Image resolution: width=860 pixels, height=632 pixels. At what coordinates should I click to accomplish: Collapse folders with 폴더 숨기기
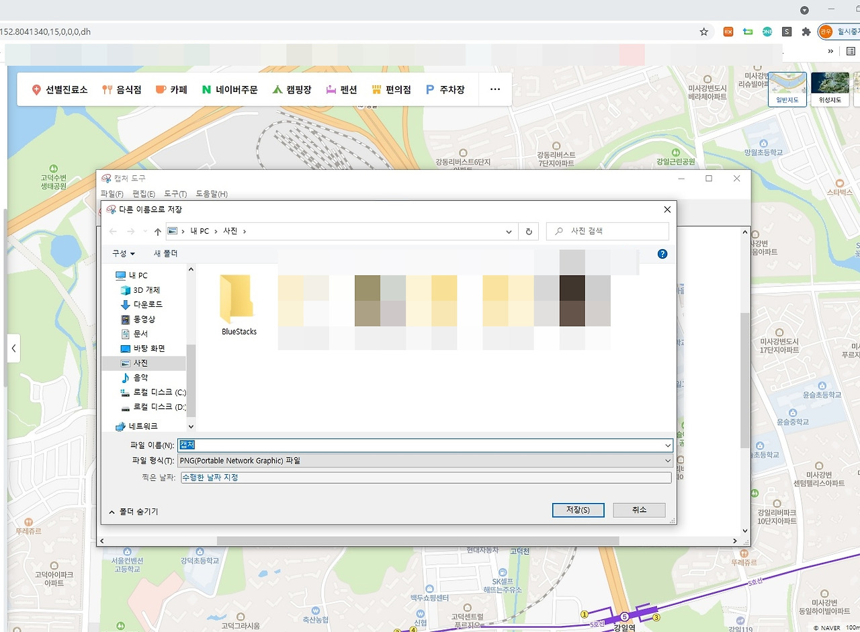click(133, 512)
